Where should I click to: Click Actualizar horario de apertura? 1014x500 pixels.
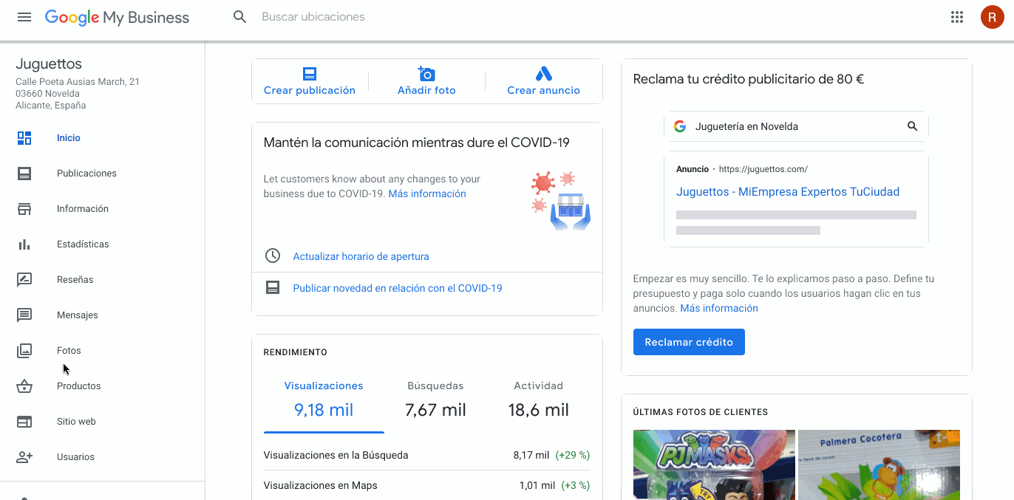coord(361,256)
